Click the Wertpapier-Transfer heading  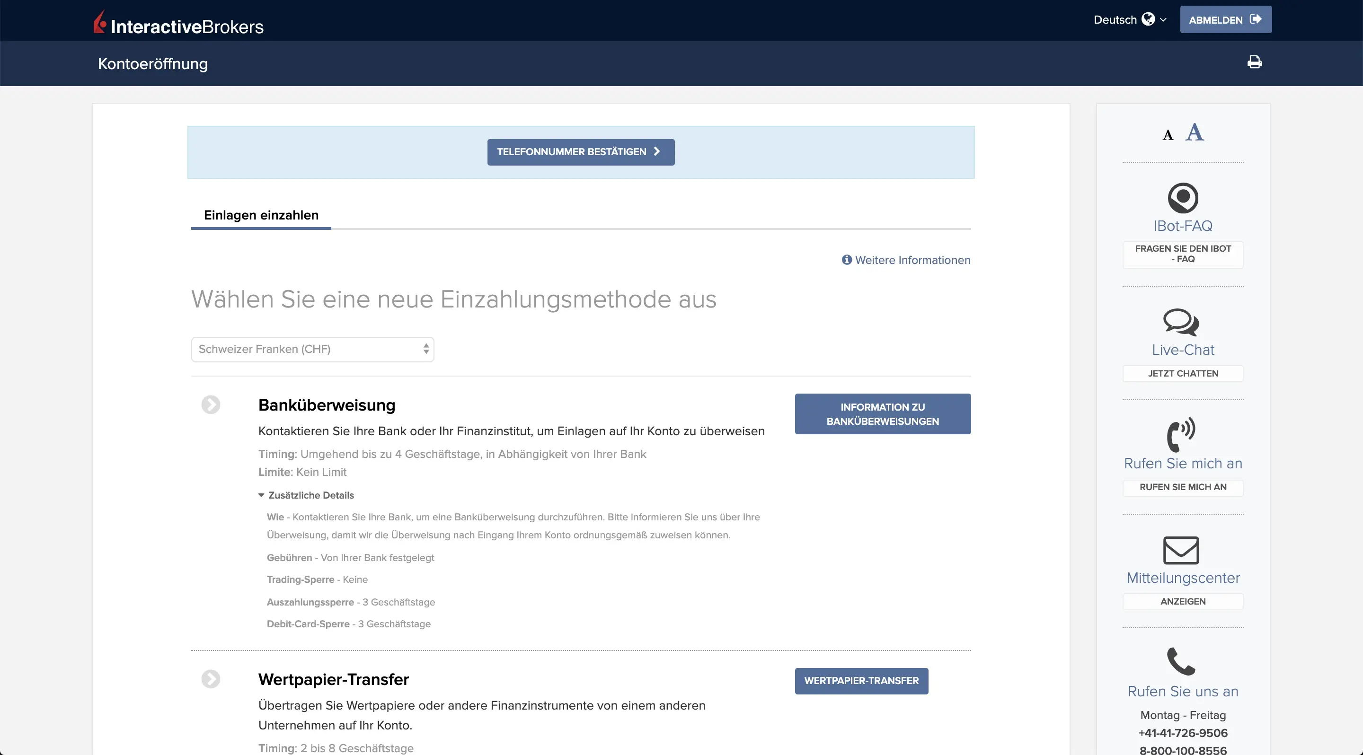333,680
